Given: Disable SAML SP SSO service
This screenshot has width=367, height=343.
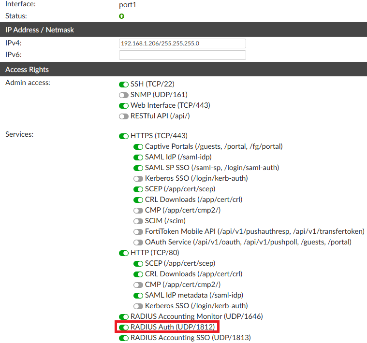Looking at the screenshot, I should 138,168.
